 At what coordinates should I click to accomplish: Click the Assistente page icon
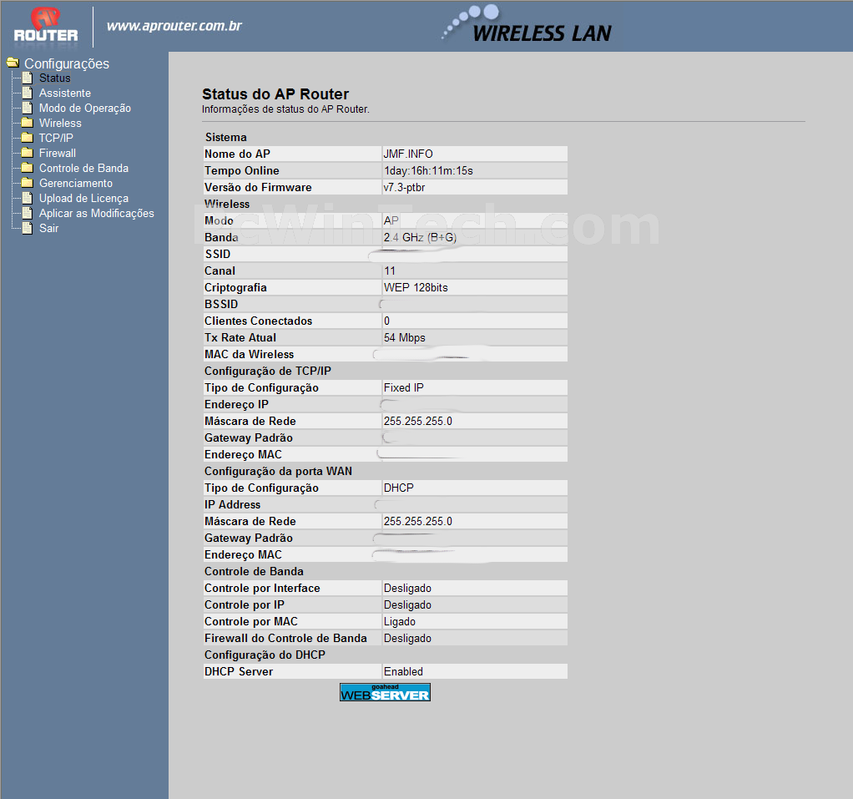(x=28, y=93)
